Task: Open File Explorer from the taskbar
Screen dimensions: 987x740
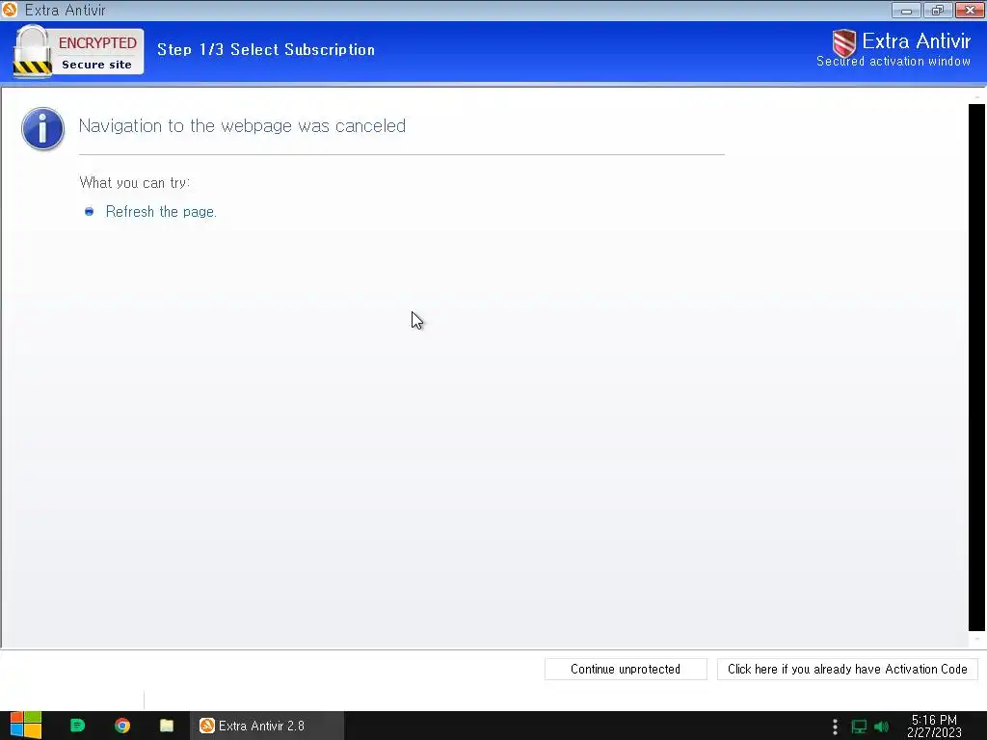Action: [x=167, y=726]
